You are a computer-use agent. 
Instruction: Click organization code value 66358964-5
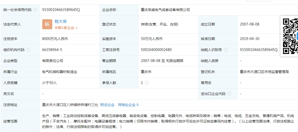[x=52, y=50]
